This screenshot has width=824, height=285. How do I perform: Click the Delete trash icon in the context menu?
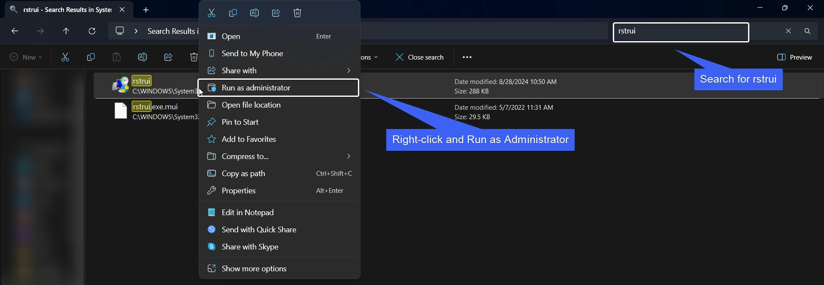click(x=297, y=13)
